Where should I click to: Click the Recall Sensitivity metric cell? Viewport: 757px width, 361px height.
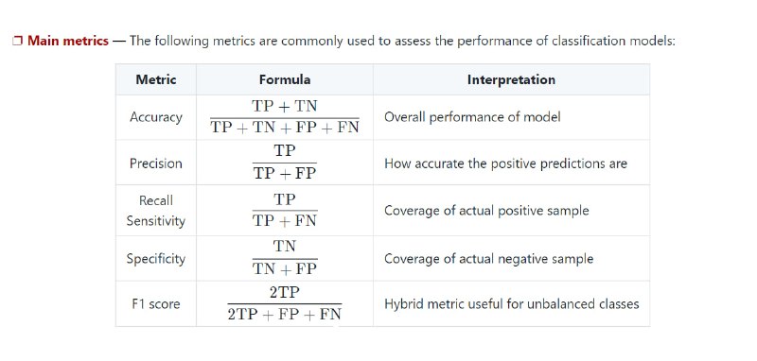coord(156,211)
